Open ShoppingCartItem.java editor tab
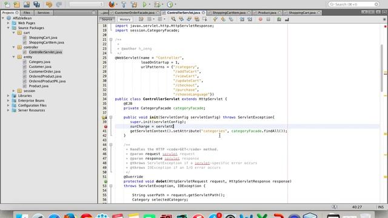388x218 pixels. pyautogui.click(x=229, y=13)
